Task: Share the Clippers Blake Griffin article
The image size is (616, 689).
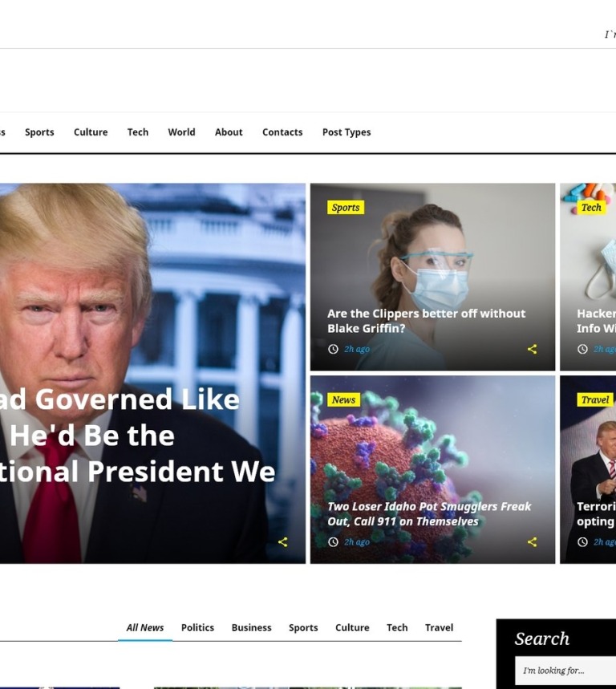Action: tap(532, 350)
